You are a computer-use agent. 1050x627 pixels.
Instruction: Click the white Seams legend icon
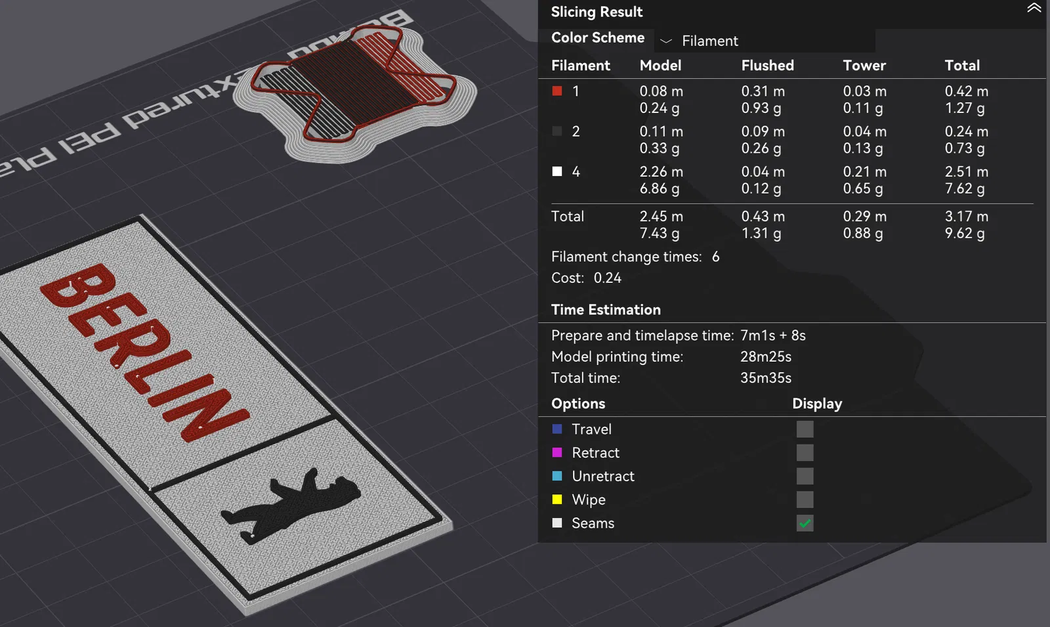[557, 523]
